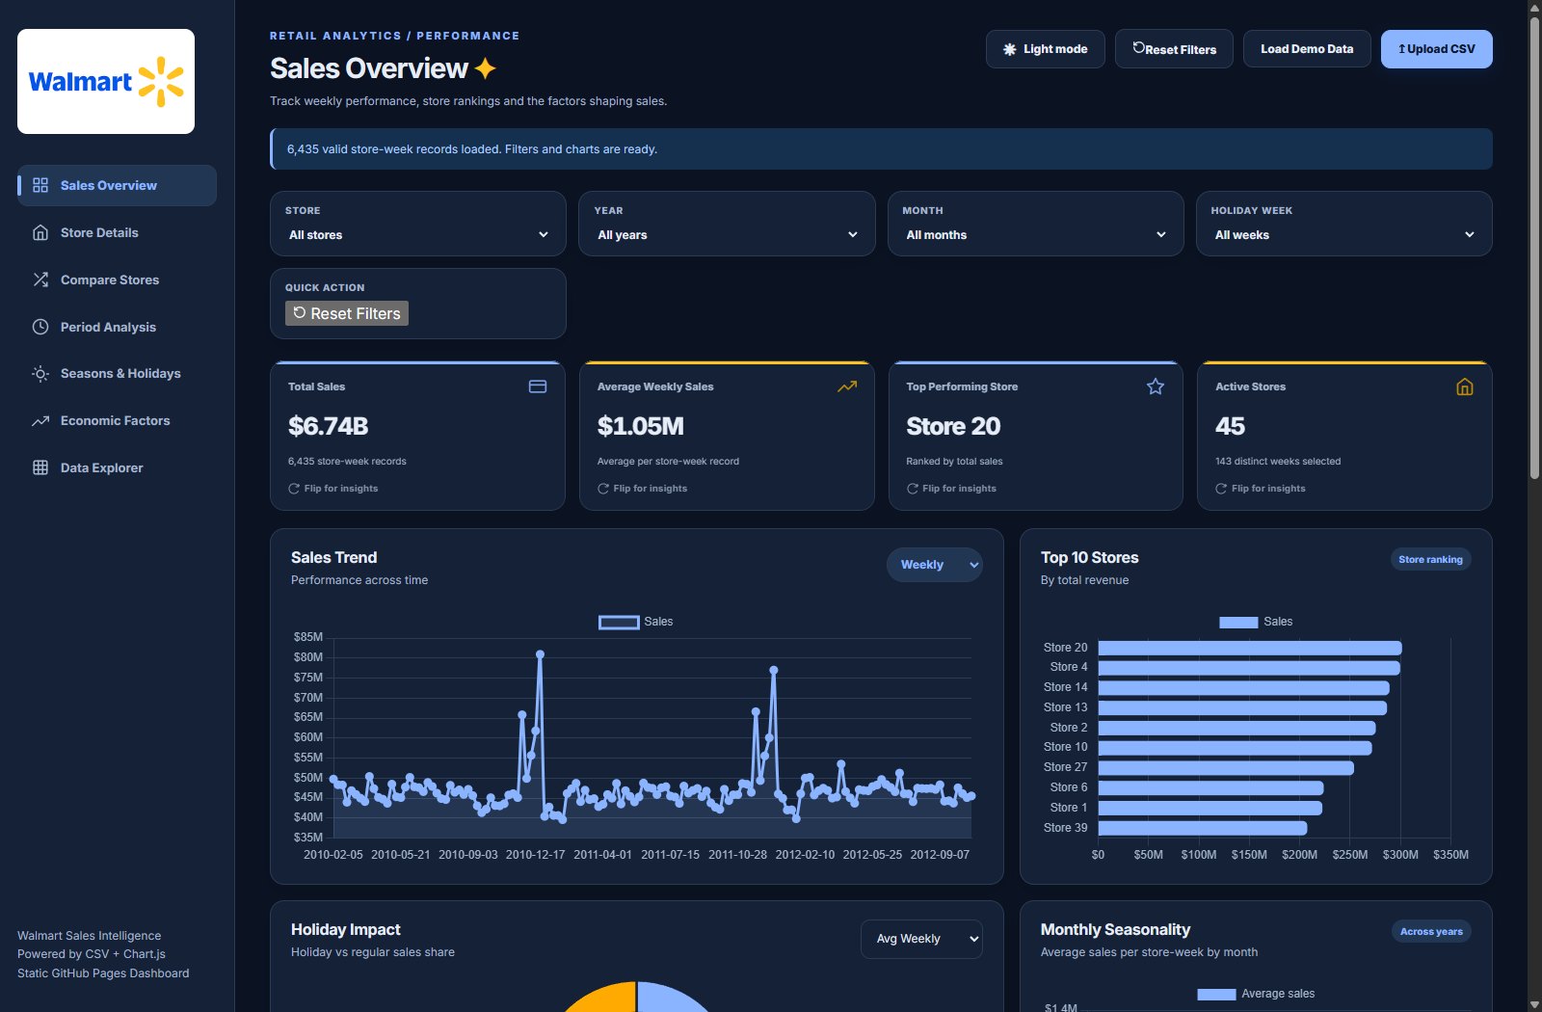
Task: Toggle the Sales legend on Top 10 Stores chart
Action: [x=1256, y=622]
